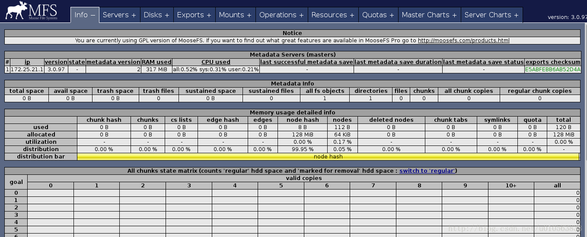
Task: Select the 317 MiB RAM used value
Action: (x=157, y=70)
